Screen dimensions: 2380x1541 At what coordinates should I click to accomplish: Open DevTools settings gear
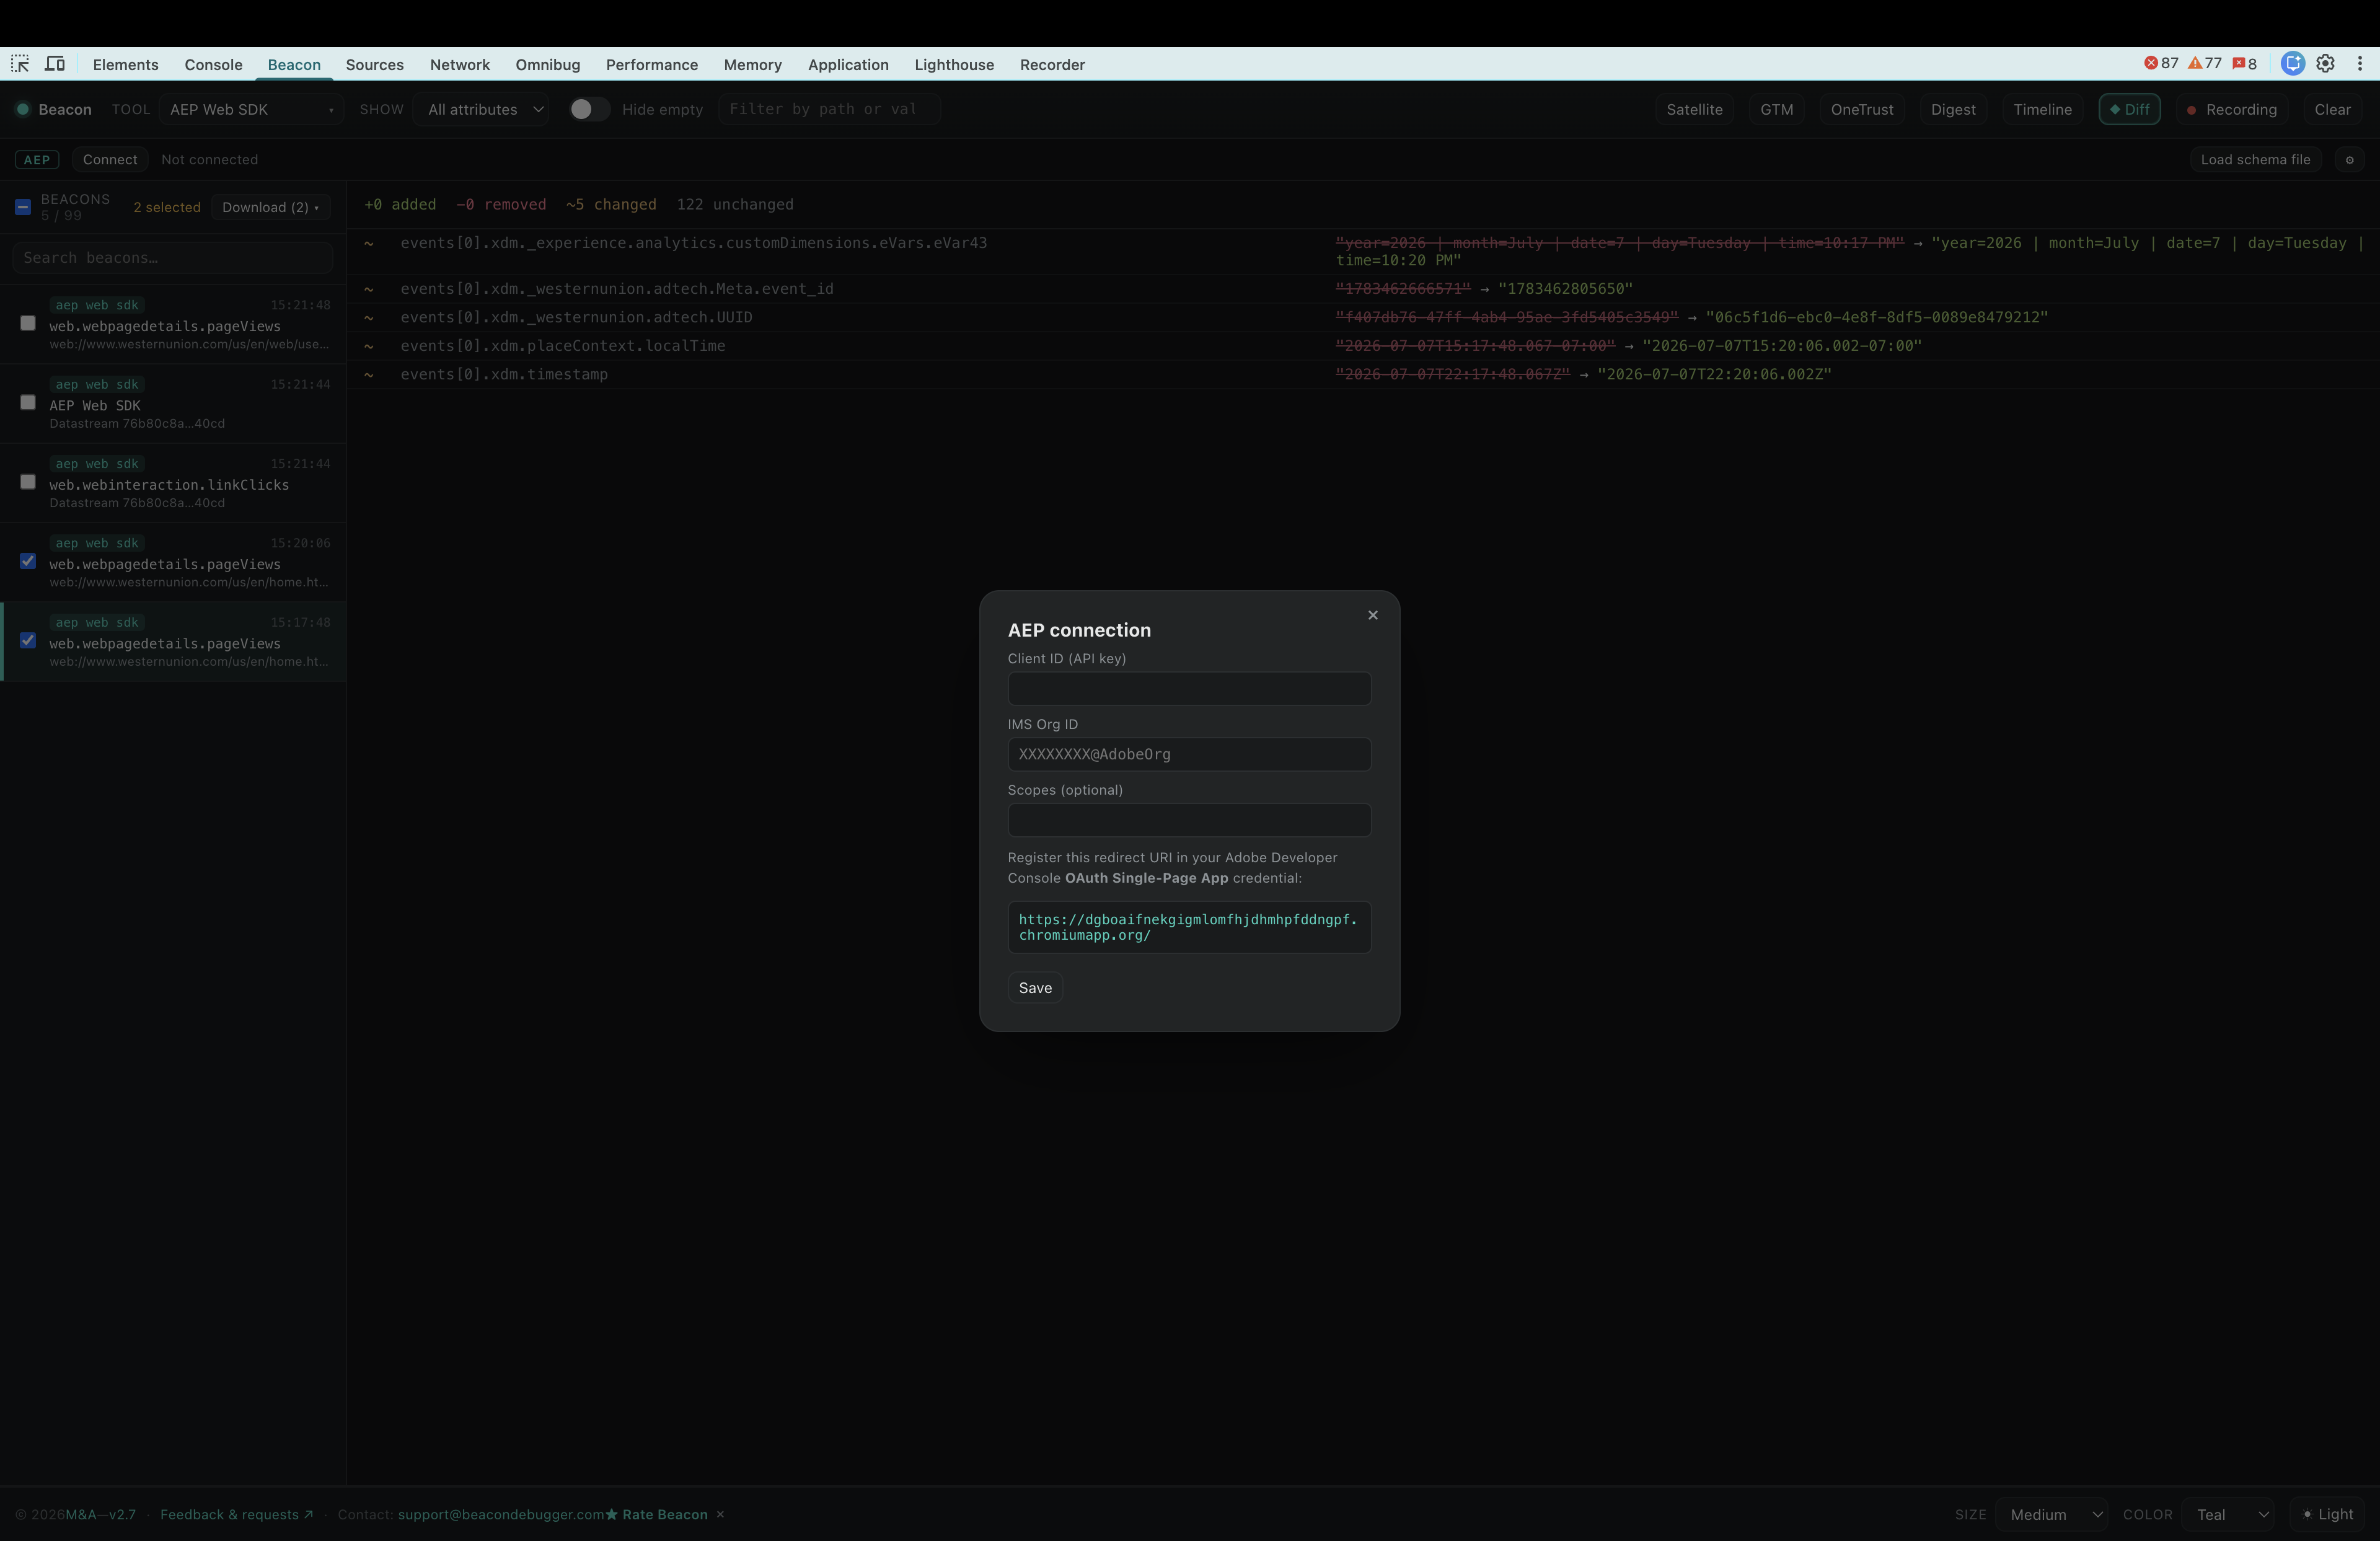[2326, 64]
